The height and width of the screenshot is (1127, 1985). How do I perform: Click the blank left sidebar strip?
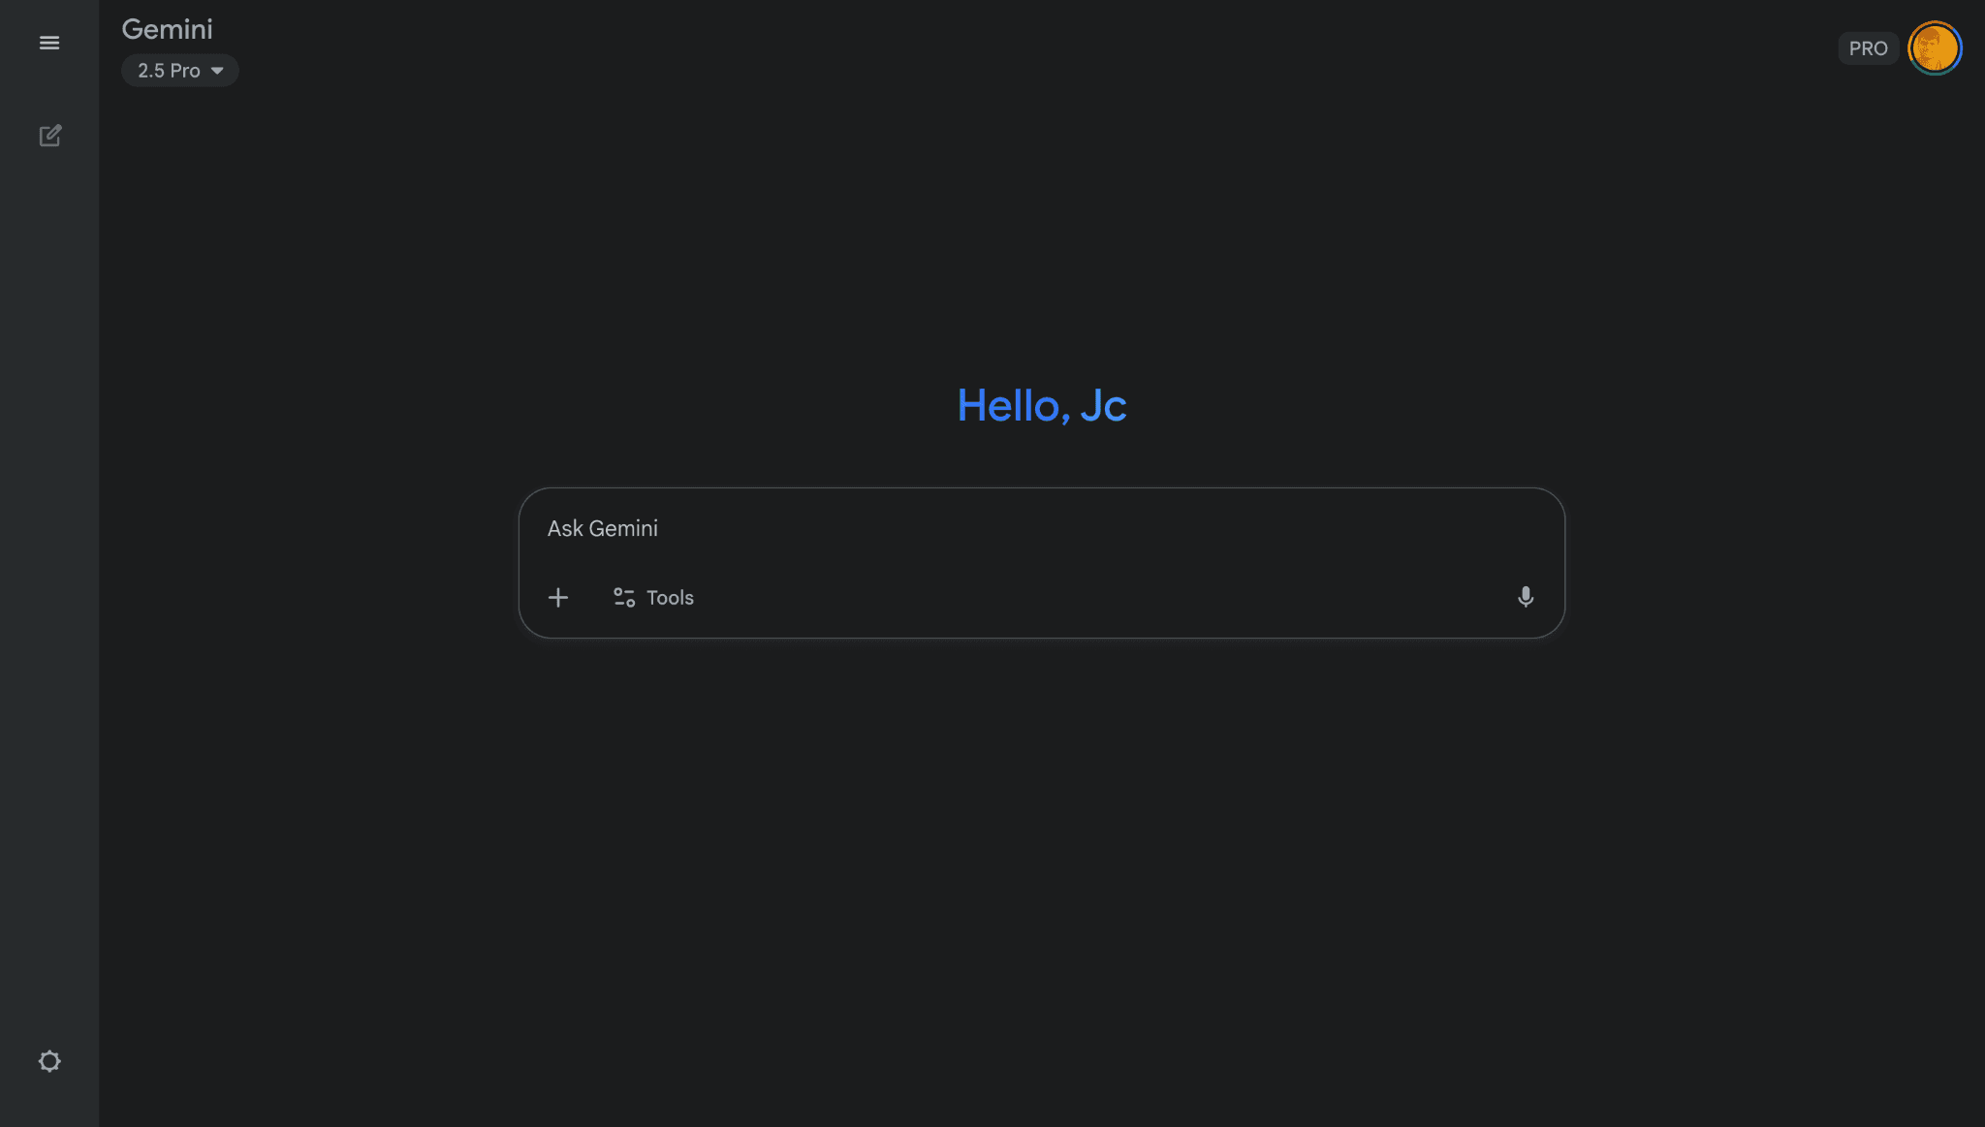(x=49, y=581)
